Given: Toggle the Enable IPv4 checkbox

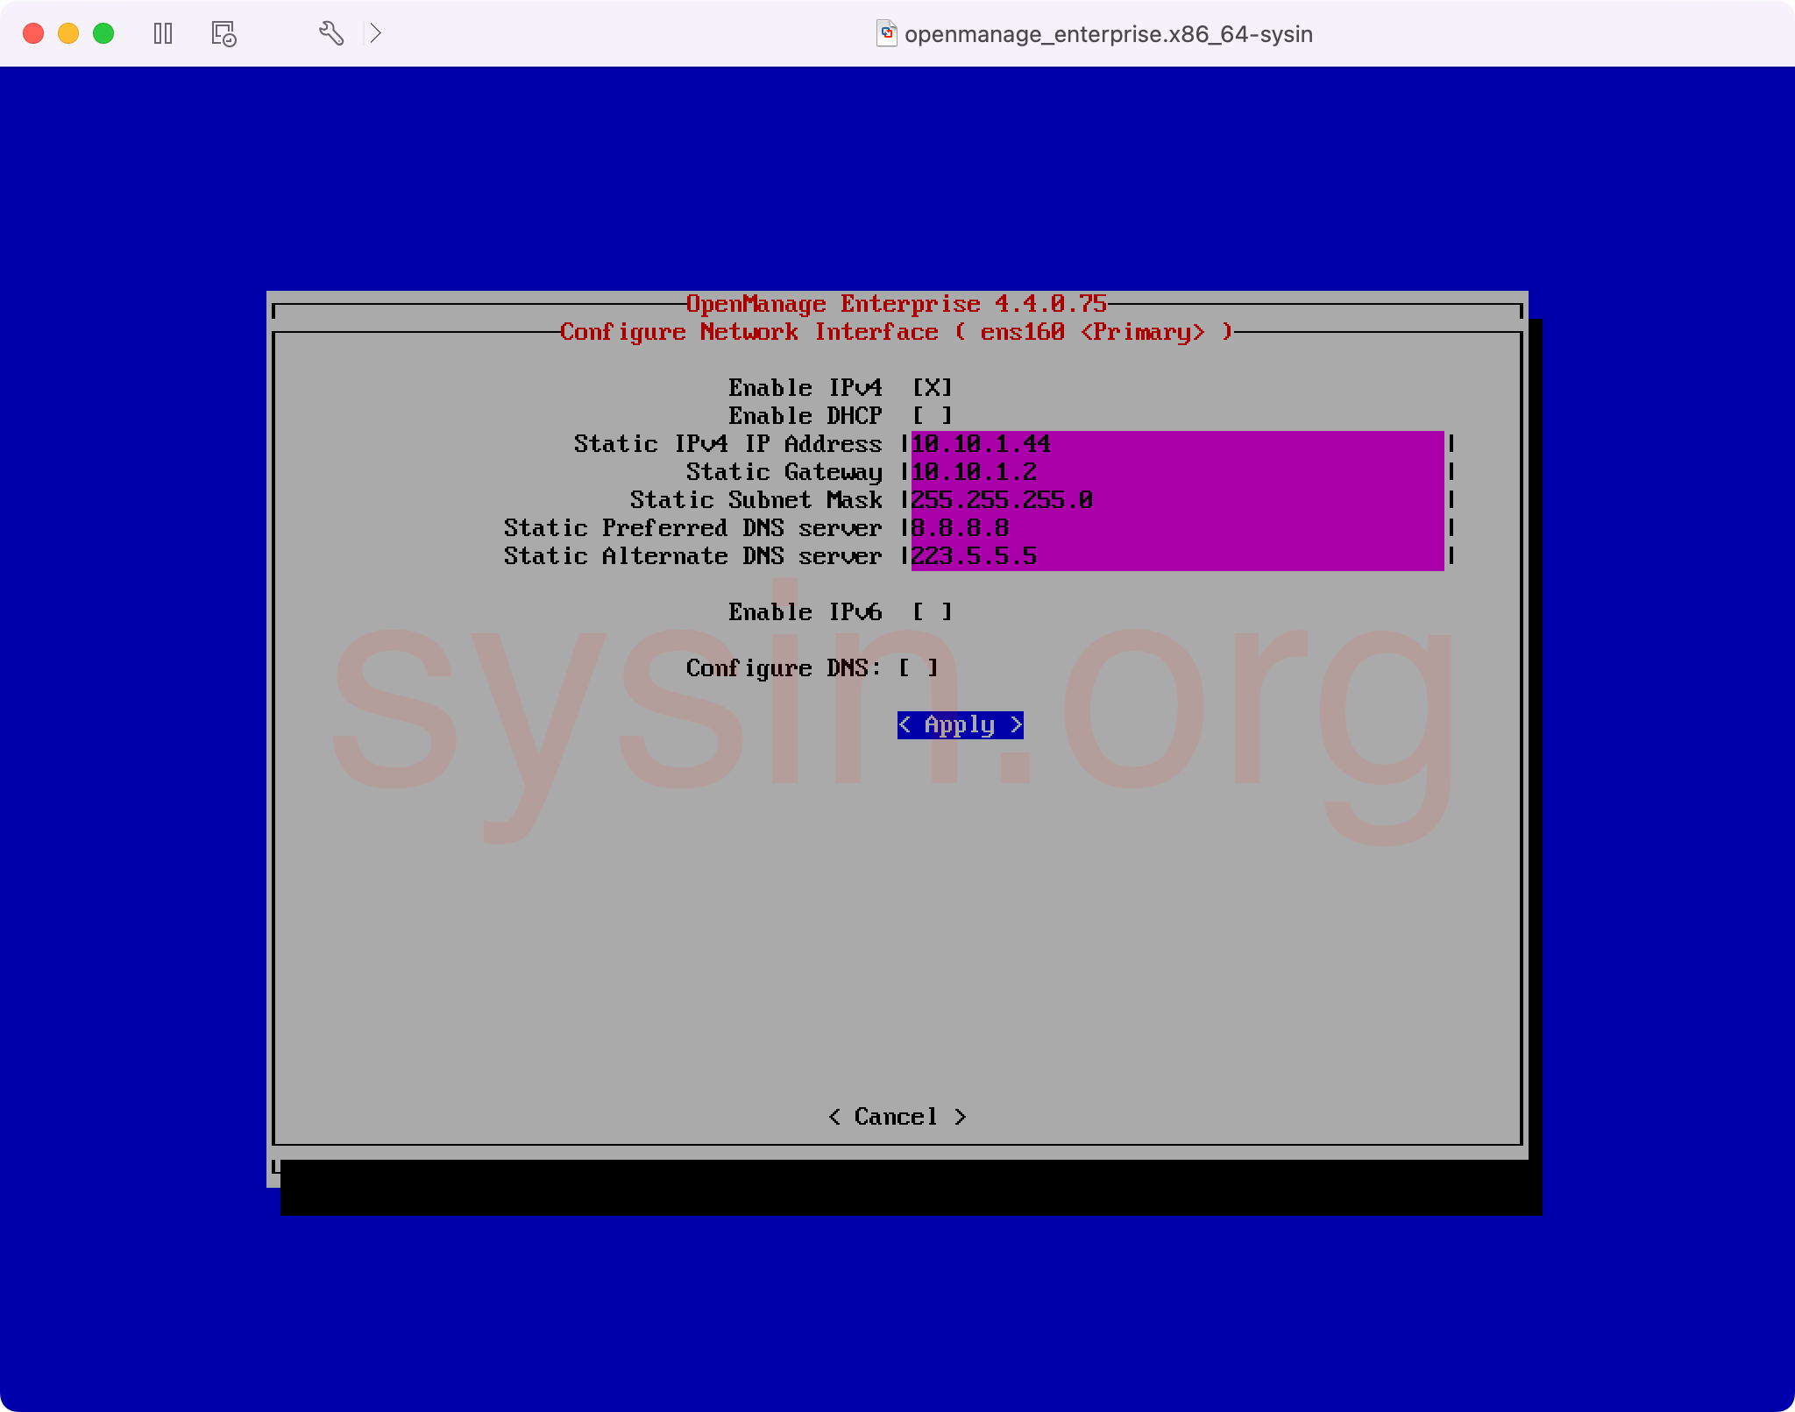Looking at the screenshot, I should point(932,388).
